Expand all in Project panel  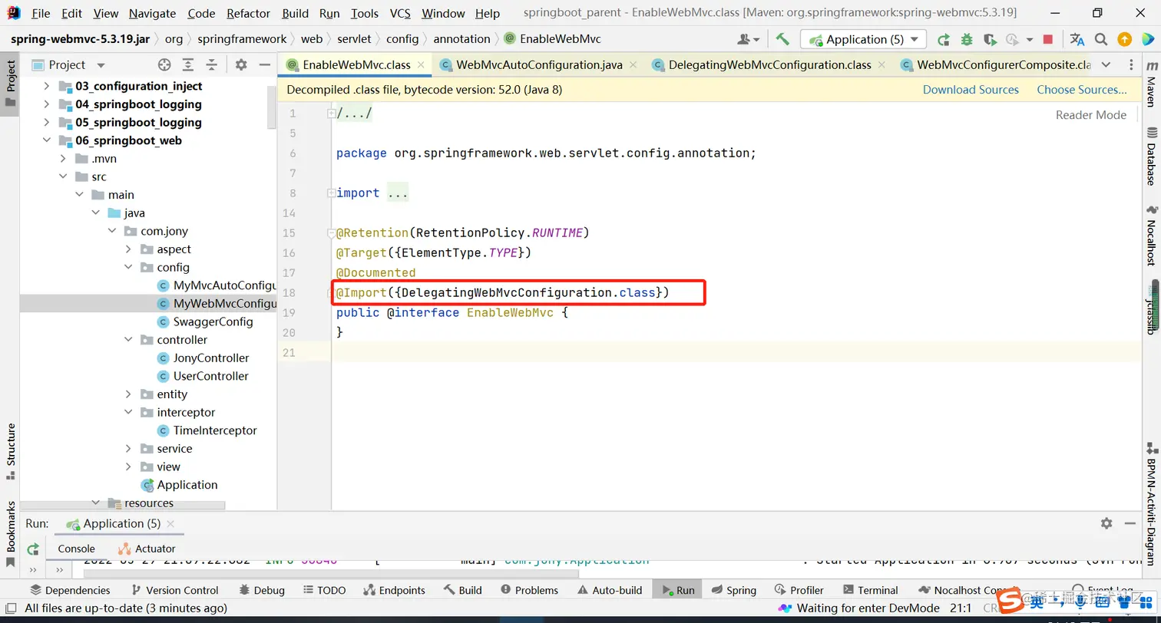(188, 65)
